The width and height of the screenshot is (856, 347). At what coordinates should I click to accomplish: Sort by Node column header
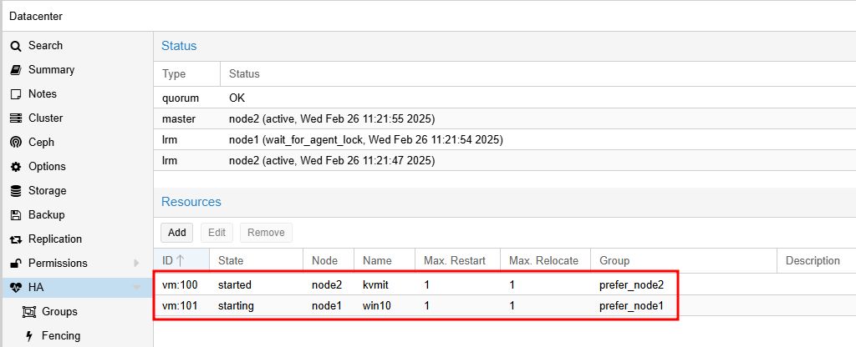click(x=329, y=261)
